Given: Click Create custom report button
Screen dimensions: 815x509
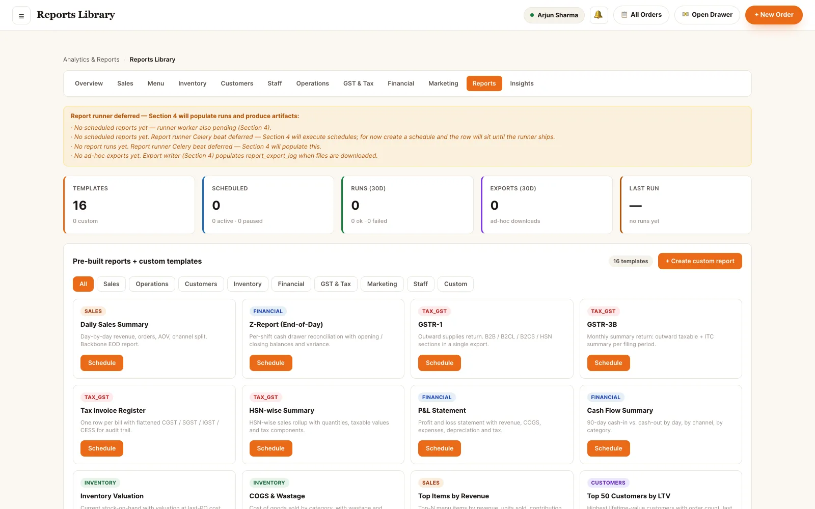Looking at the screenshot, I should [x=700, y=261].
